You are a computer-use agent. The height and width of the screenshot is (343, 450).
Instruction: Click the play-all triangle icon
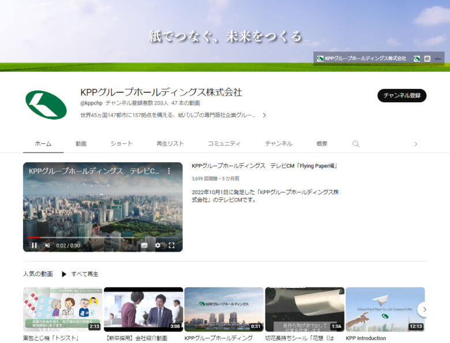coord(64,274)
